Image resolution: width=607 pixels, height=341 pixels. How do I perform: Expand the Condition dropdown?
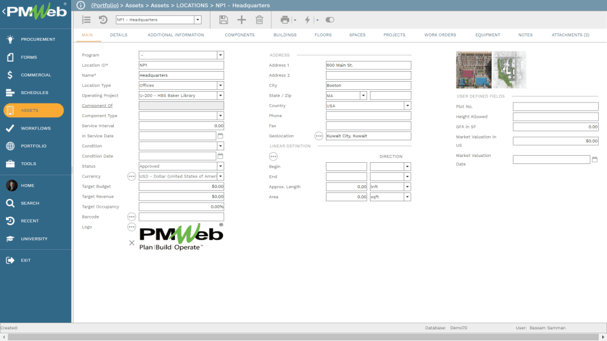click(221, 146)
